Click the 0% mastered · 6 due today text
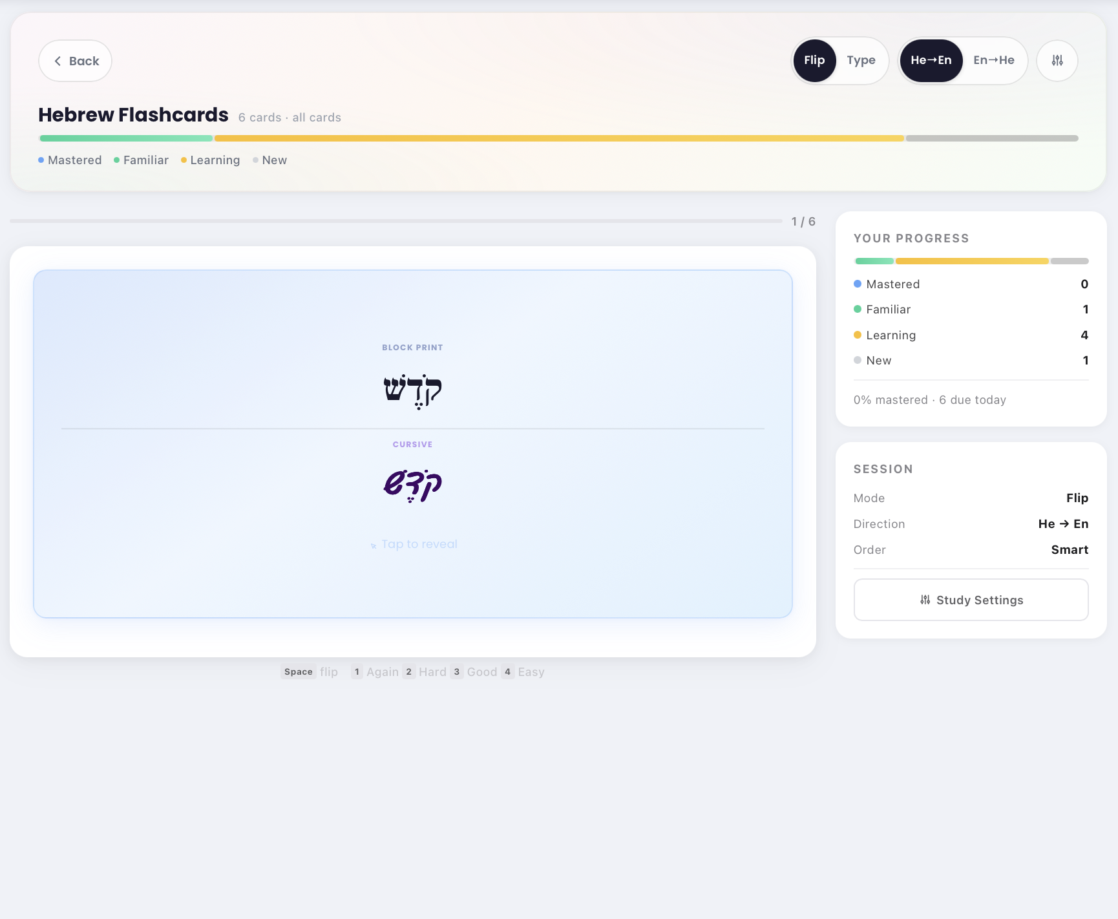Screen dimensions: 1118x919 coord(929,400)
